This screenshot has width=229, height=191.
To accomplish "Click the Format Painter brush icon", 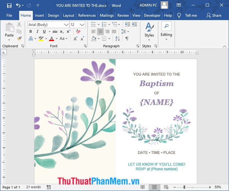I will coord(19,39).
